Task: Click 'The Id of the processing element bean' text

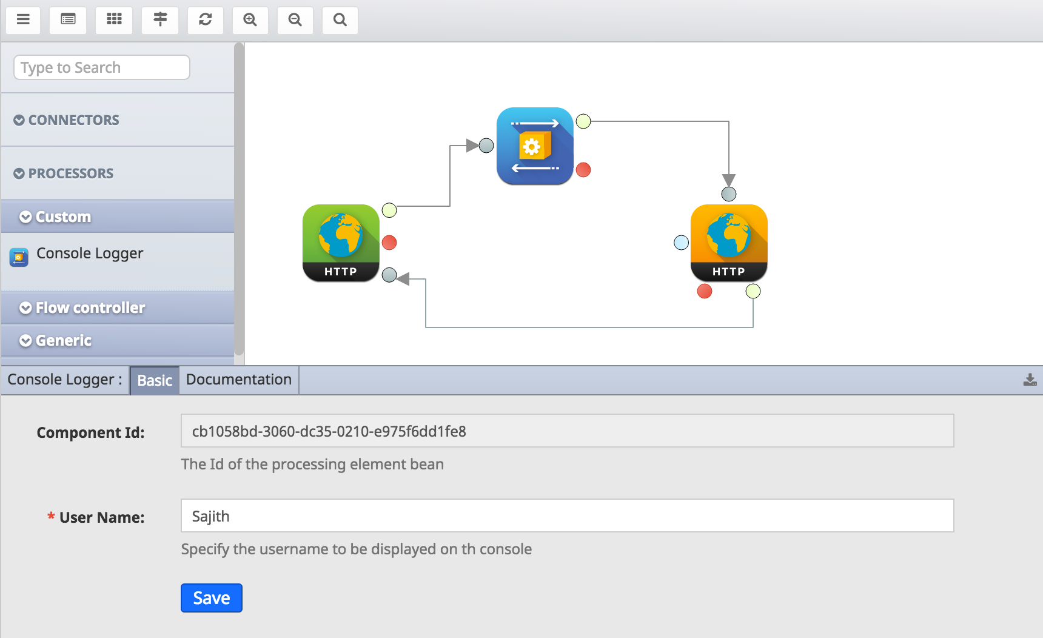Action: pyautogui.click(x=312, y=464)
